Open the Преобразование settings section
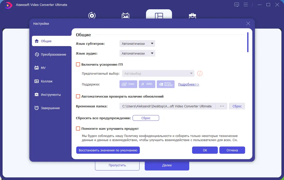284x180 pixels. point(51,55)
